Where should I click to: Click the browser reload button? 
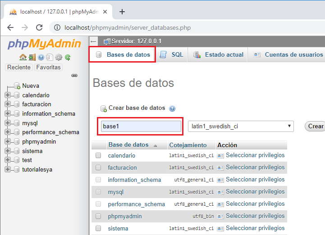coord(39,27)
